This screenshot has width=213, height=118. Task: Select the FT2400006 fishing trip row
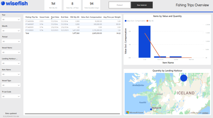(x=30, y=21)
